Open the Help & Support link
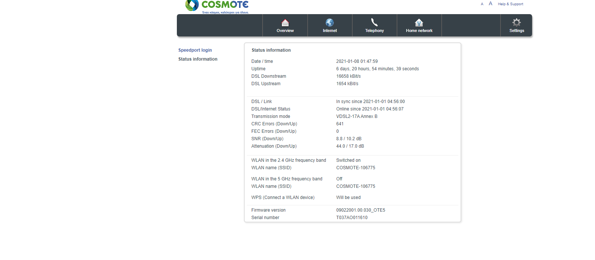The width and height of the screenshot is (595, 260). pyautogui.click(x=510, y=4)
